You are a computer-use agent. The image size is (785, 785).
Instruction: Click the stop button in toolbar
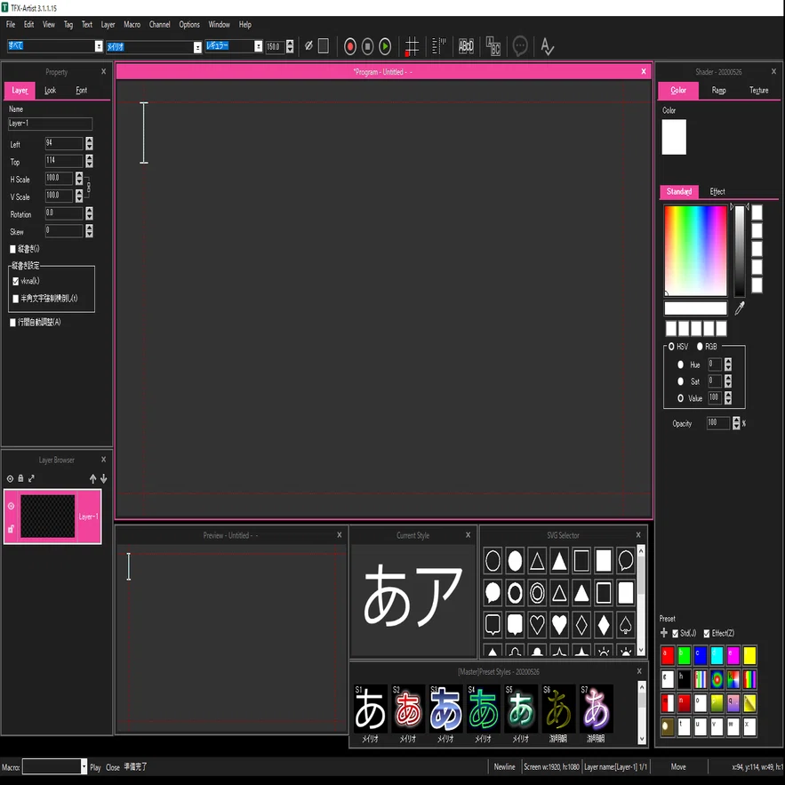coord(367,46)
